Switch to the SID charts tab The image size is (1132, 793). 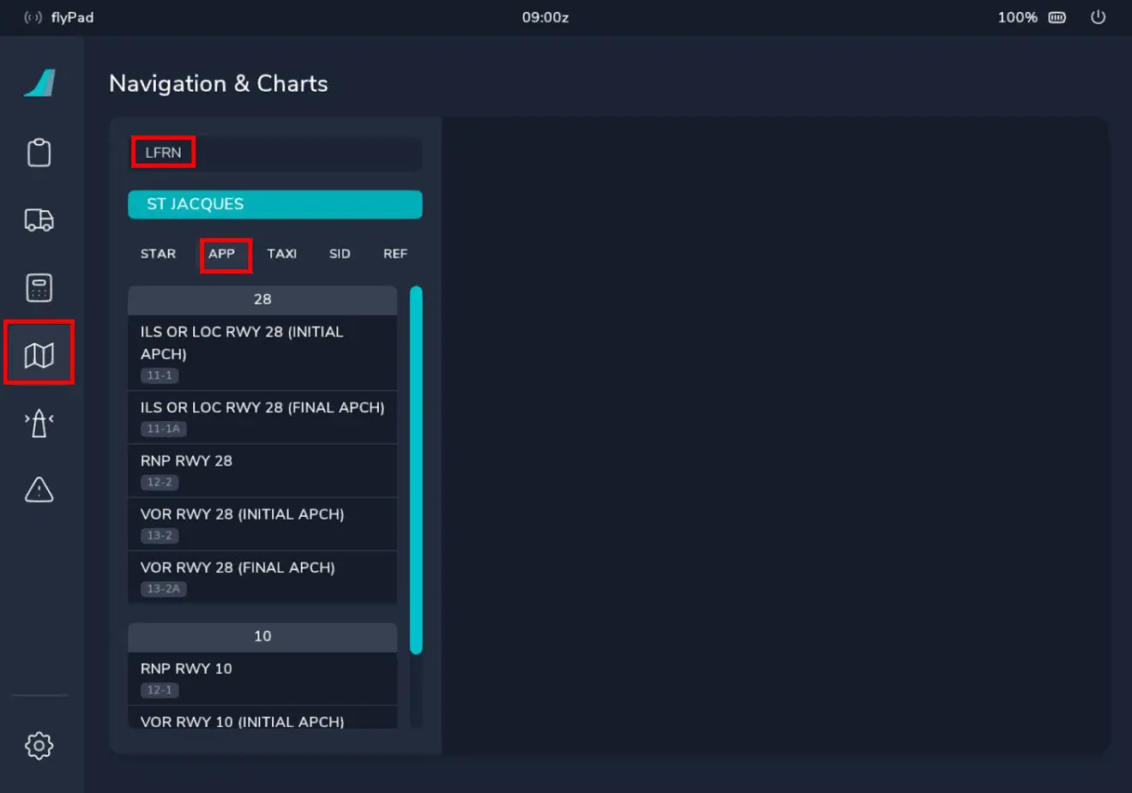(340, 254)
